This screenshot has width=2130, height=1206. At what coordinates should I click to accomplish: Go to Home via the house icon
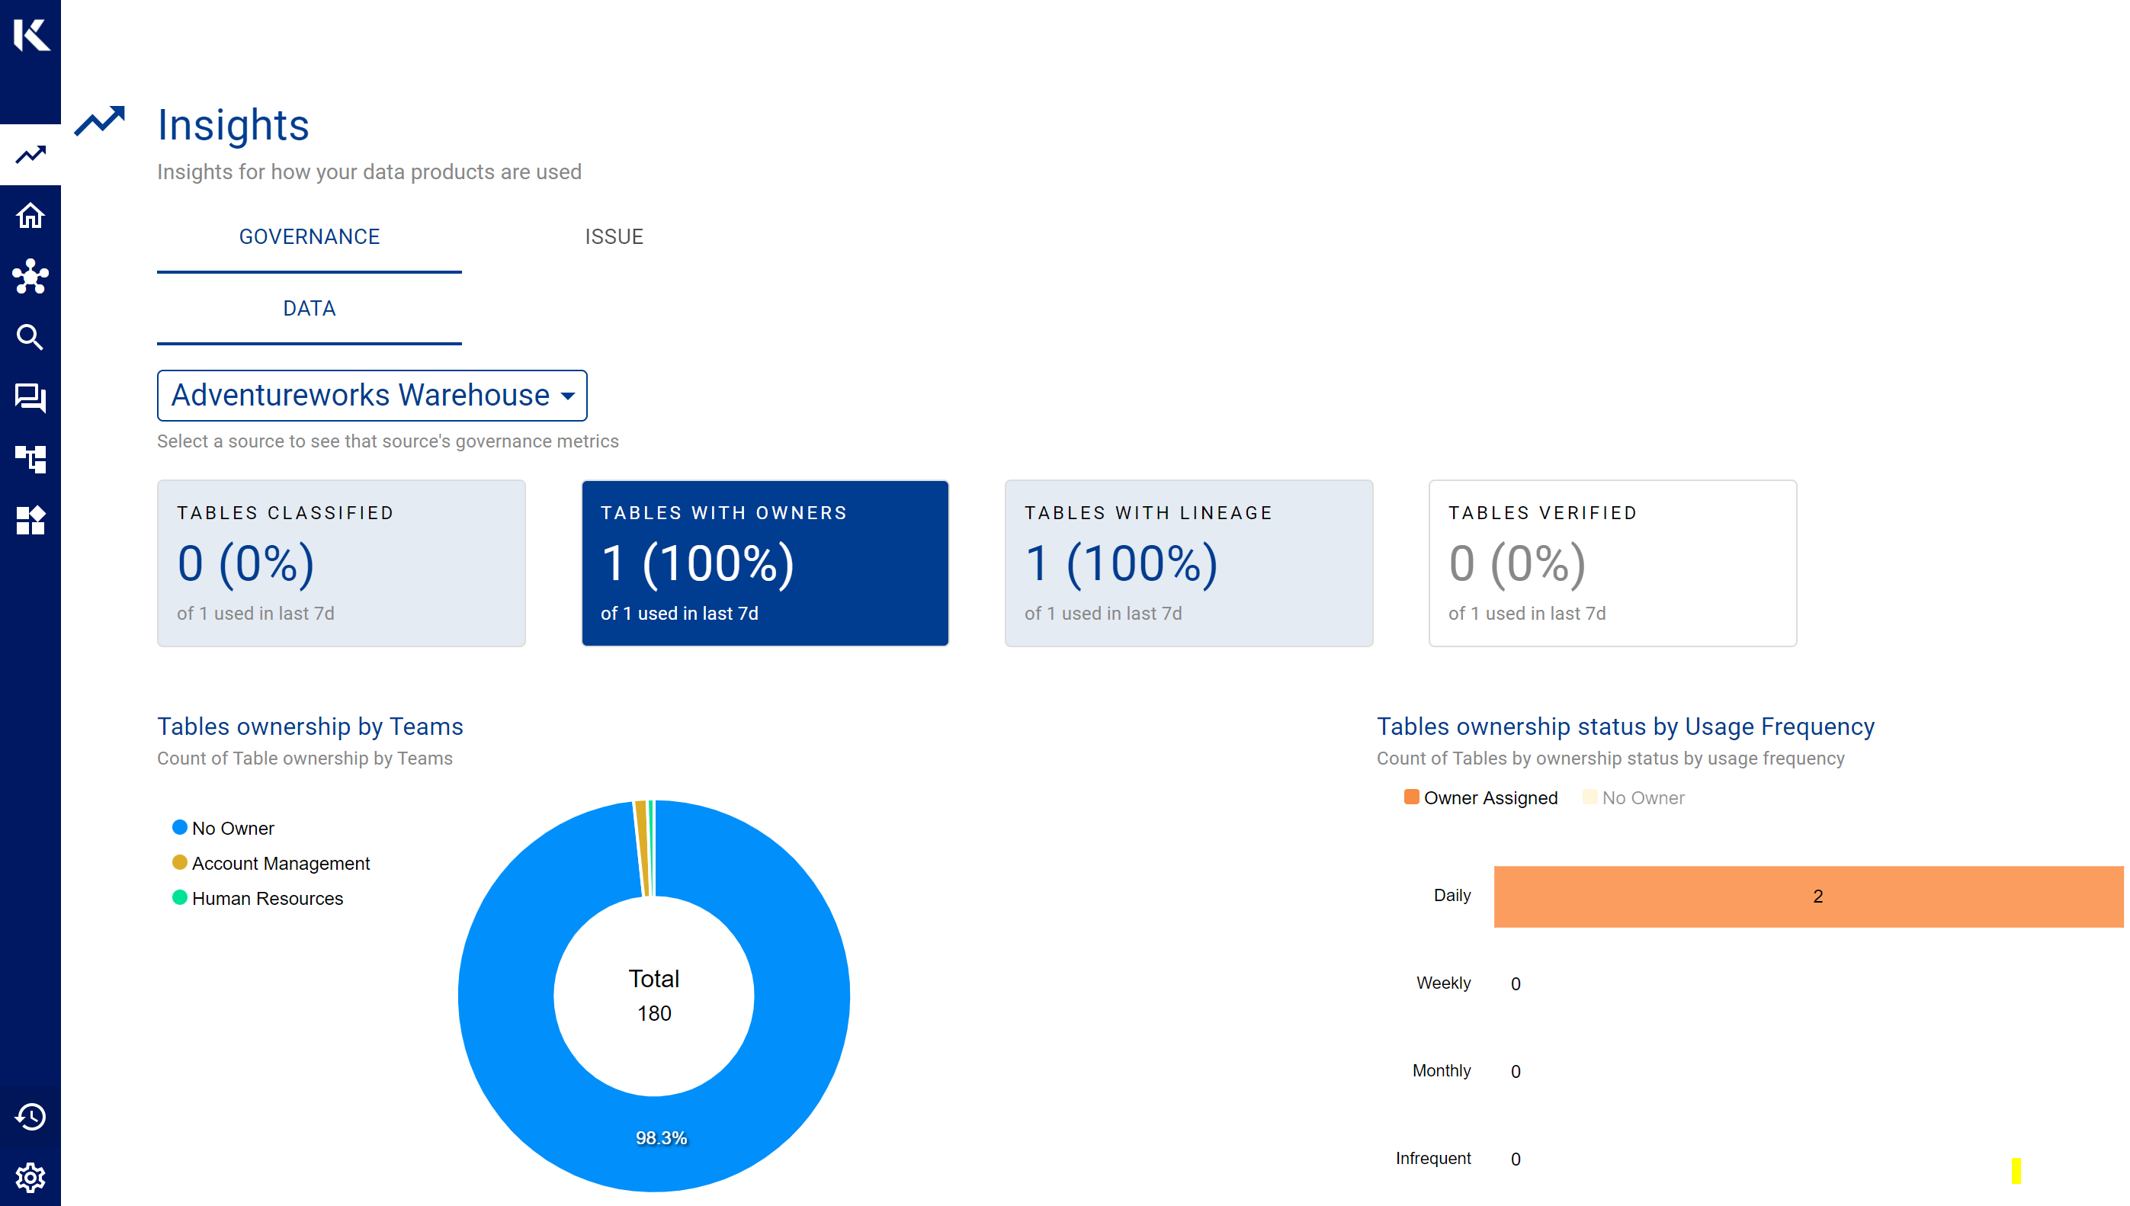pos(30,217)
